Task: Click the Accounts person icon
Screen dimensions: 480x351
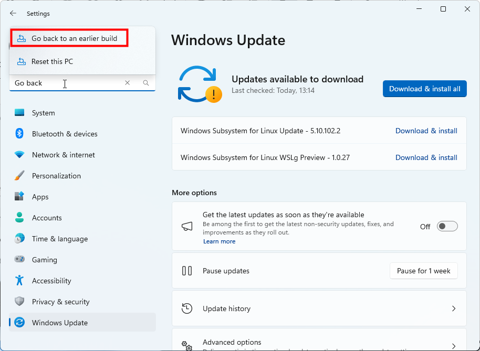Action: (19, 218)
